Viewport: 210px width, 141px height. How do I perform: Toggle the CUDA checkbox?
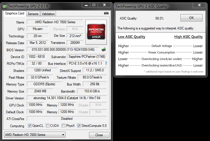coord(47,126)
